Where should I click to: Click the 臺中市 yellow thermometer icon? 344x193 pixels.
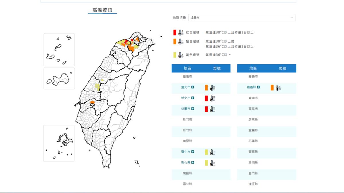[x=212, y=152]
